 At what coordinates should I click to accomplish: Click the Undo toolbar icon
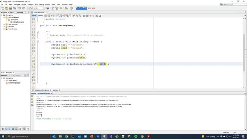click(x=20, y=8)
